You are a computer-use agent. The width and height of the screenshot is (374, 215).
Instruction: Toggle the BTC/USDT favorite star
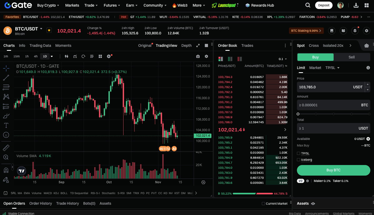pos(49,30)
